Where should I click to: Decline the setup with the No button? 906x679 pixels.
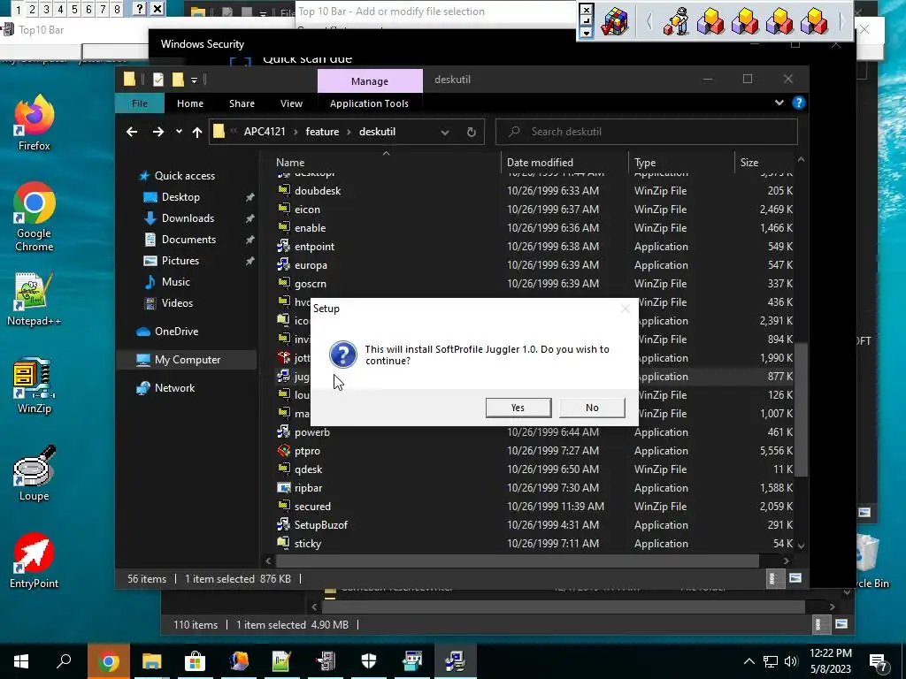click(592, 408)
